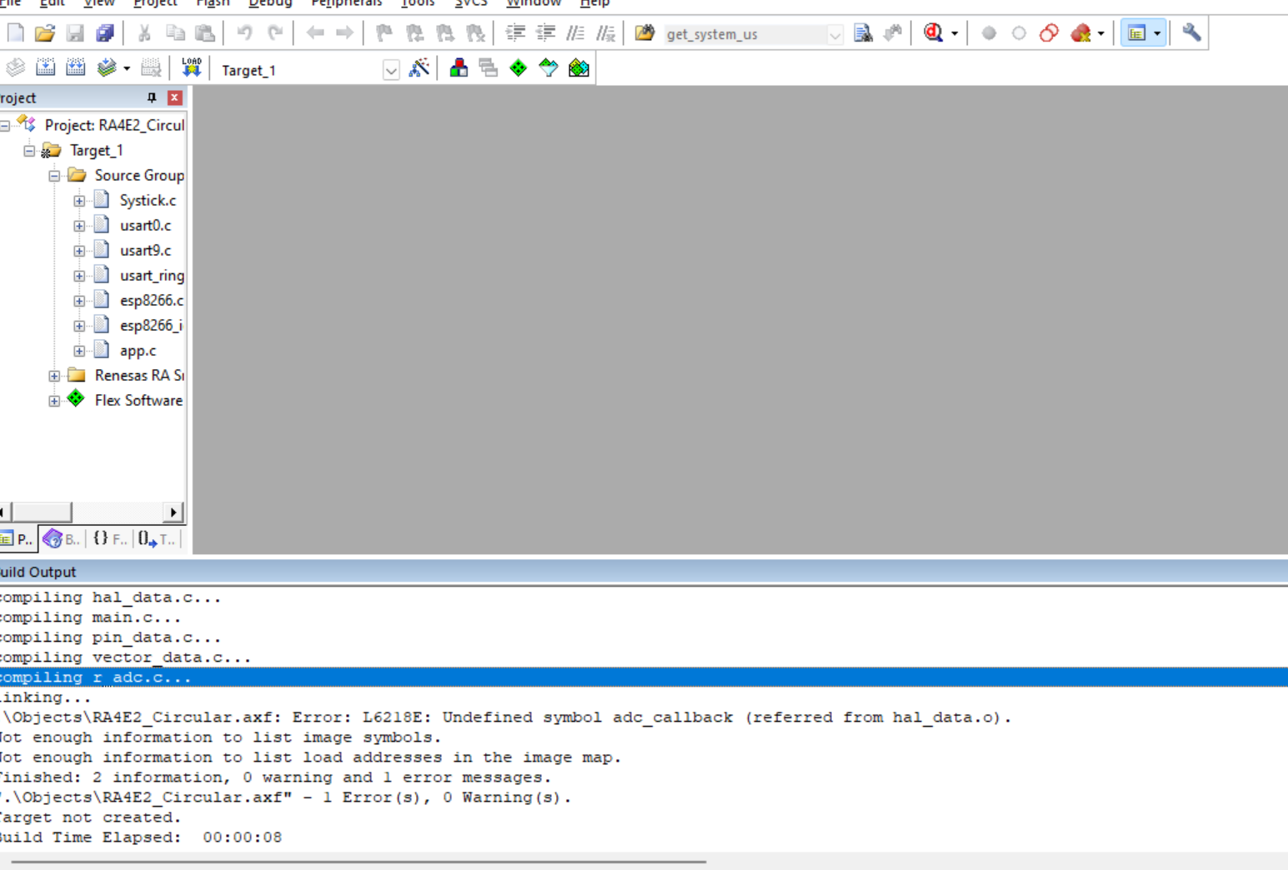The width and height of the screenshot is (1288, 870).
Task: Open the Debug menu
Action: (270, 3)
